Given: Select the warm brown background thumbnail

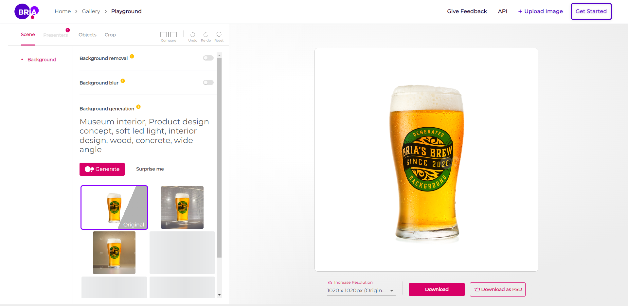Looking at the screenshot, I should tap(114, 253).
